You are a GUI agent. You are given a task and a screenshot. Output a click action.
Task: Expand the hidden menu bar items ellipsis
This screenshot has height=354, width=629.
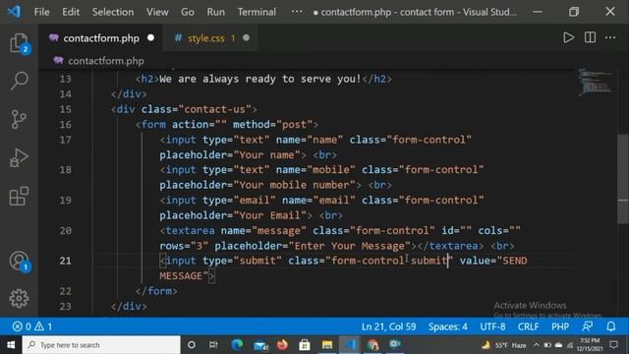click(x=297, y=11)
